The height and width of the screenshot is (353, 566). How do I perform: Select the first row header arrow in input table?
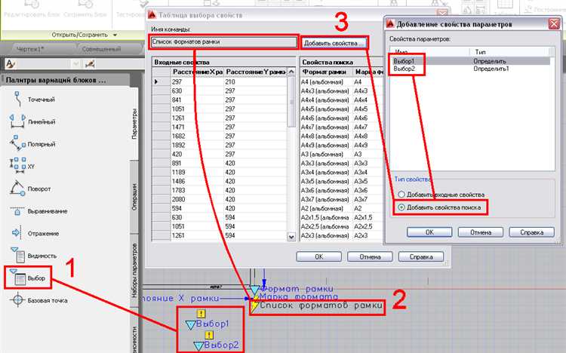point(161,82)
